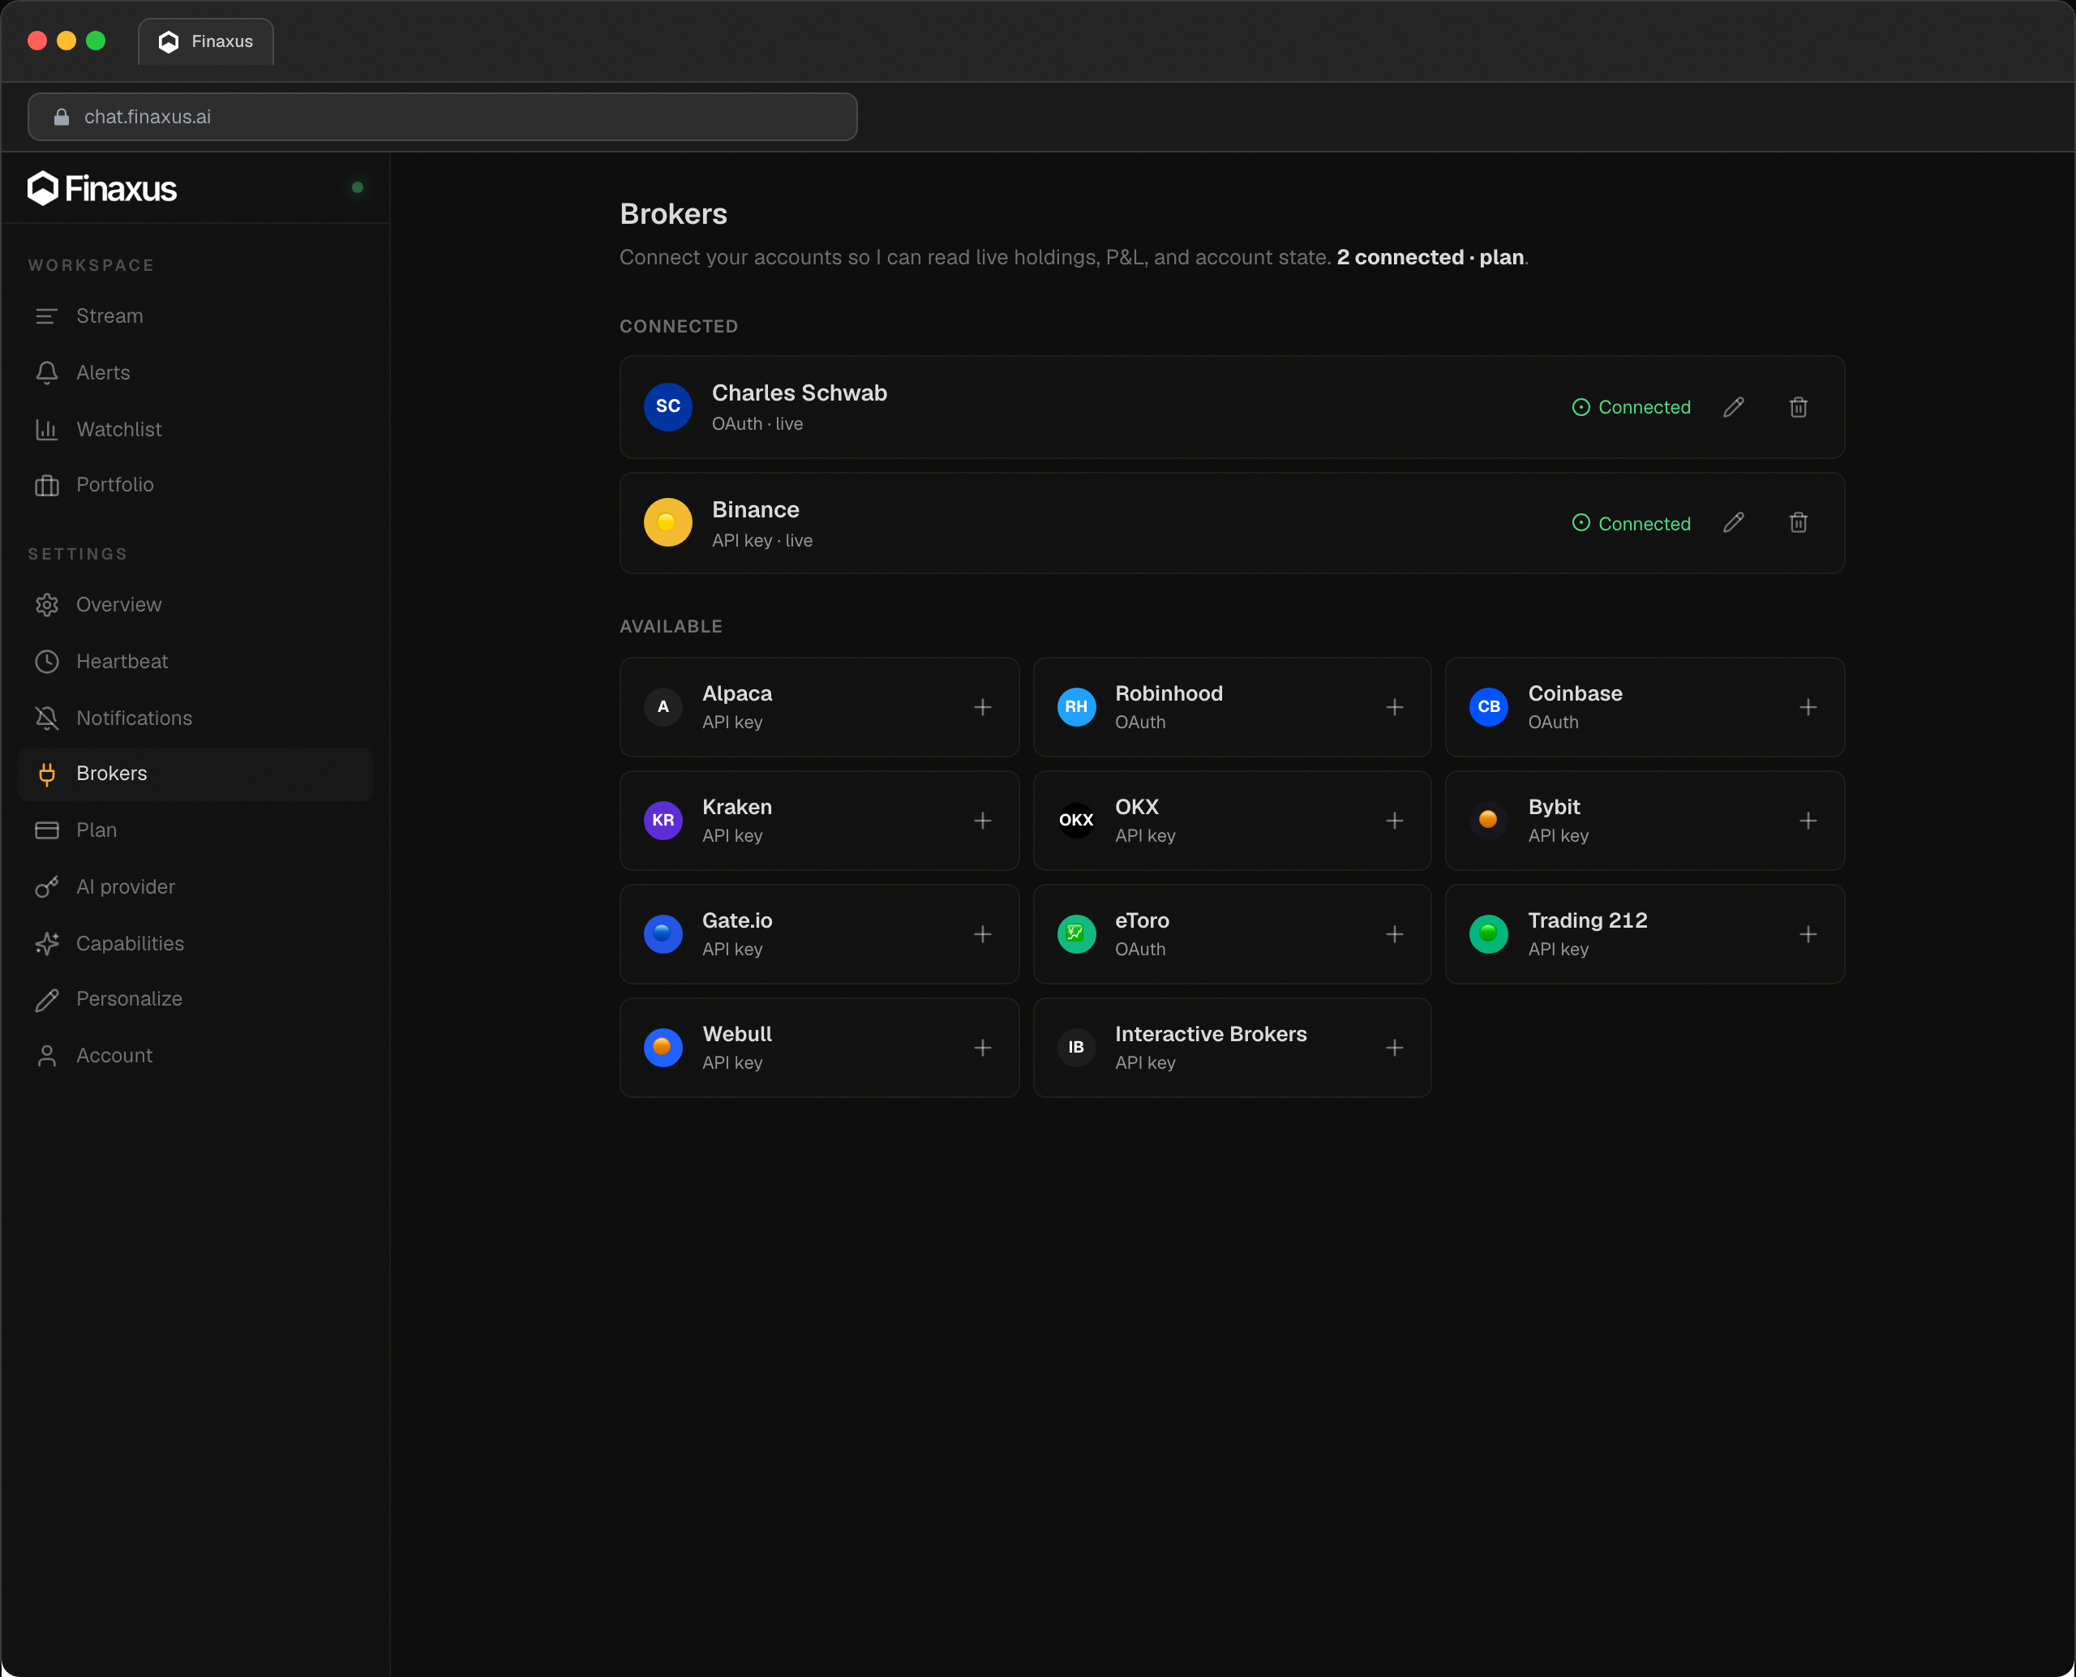
Task: Click the Trading 212 green logo
Action: (x=1489, y=934)
